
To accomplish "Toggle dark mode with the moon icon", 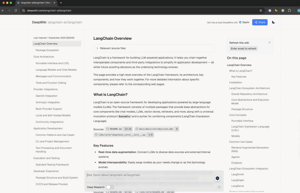I will pos(273,22).
